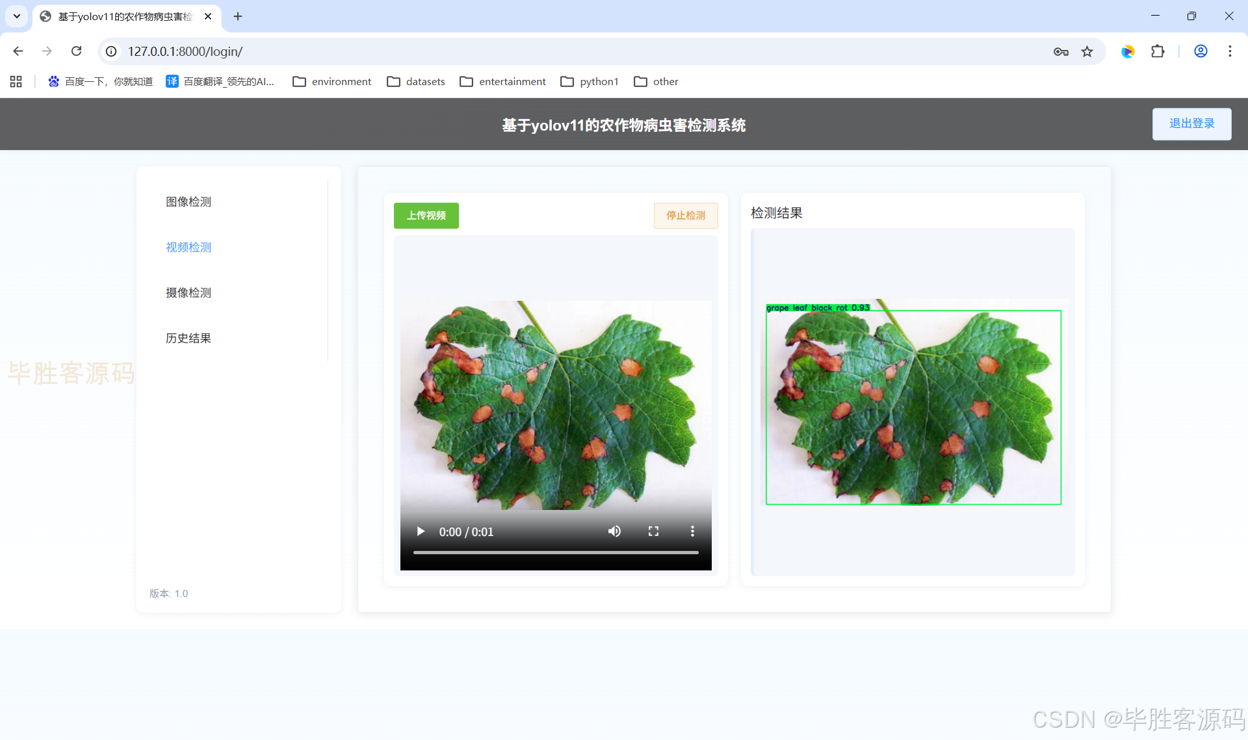The height and width of the screenshot is (740, 1248).
Task: Select 图像检测 in sidebar menu
Action: [x=188, y=201]
